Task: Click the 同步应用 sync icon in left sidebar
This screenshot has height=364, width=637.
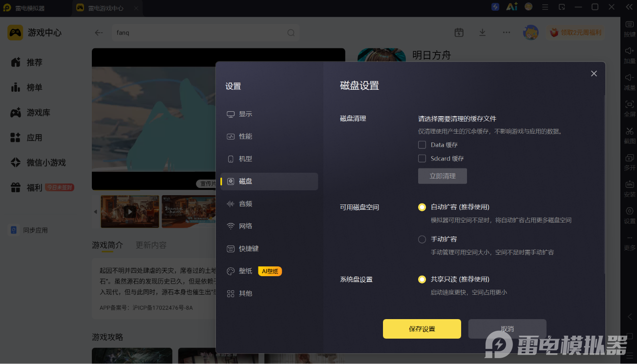Action: [14, 230]
